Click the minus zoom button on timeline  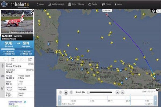click(x=122, y=93)
